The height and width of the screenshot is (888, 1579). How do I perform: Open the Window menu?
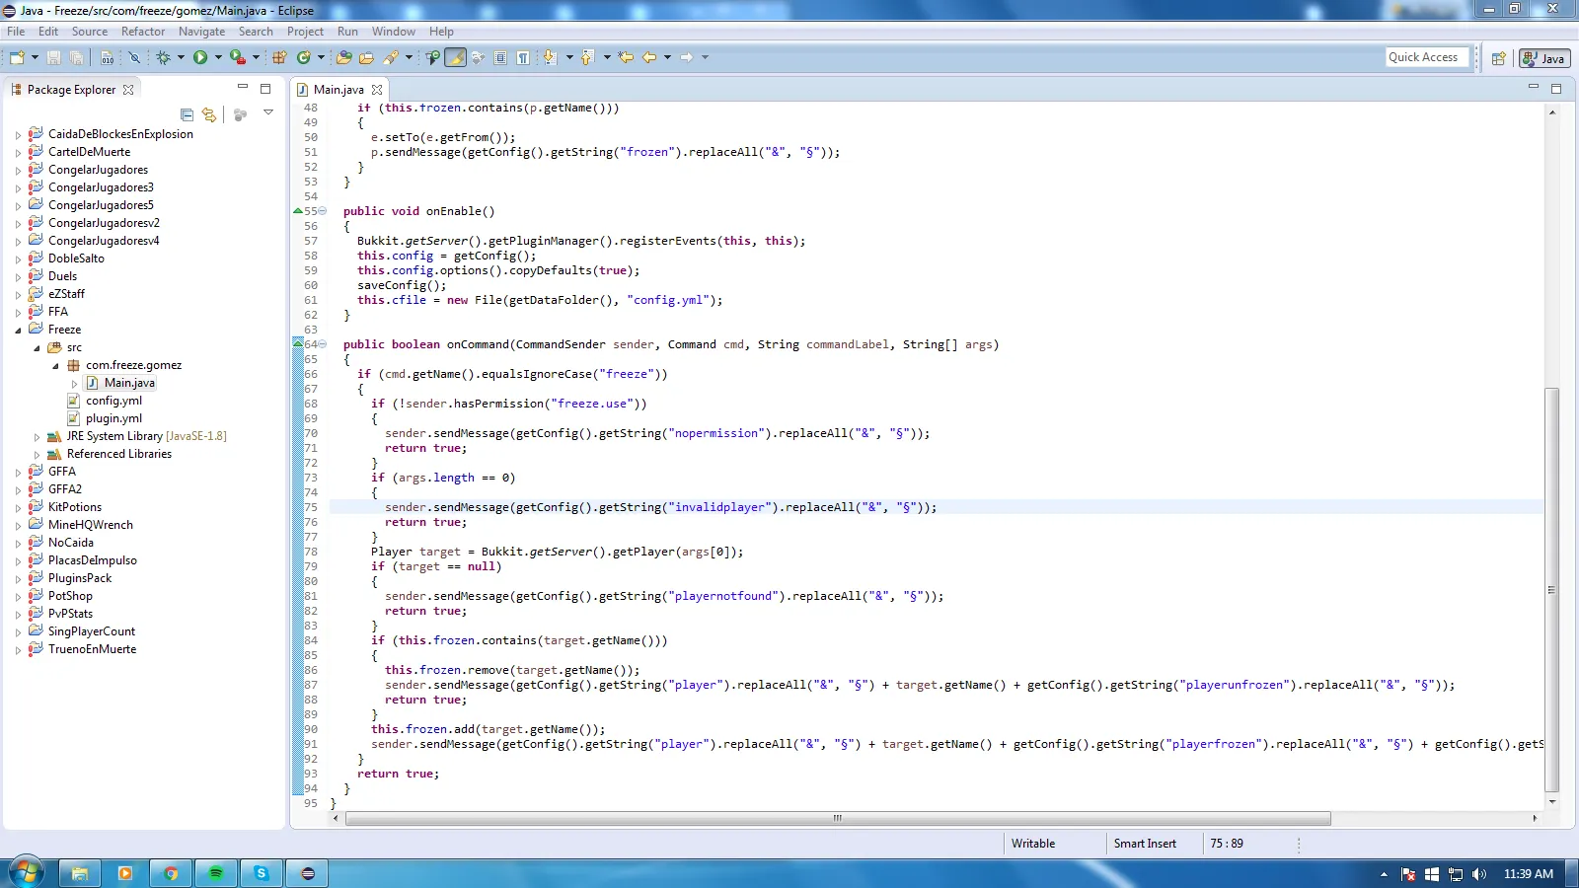pyautogui.click(x=394, y=32)
